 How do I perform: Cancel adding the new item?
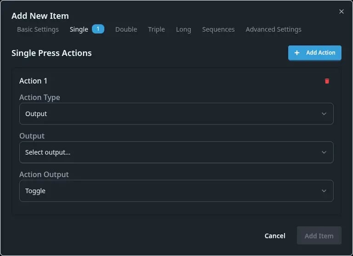click(275, 236)
